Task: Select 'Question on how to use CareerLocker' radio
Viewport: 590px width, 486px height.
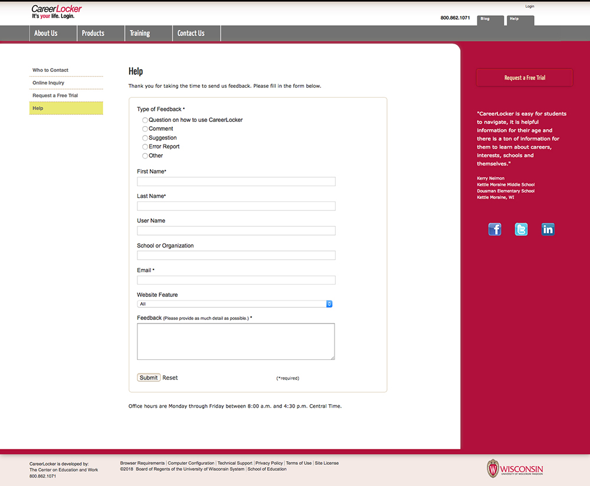Action: (145, 120)
